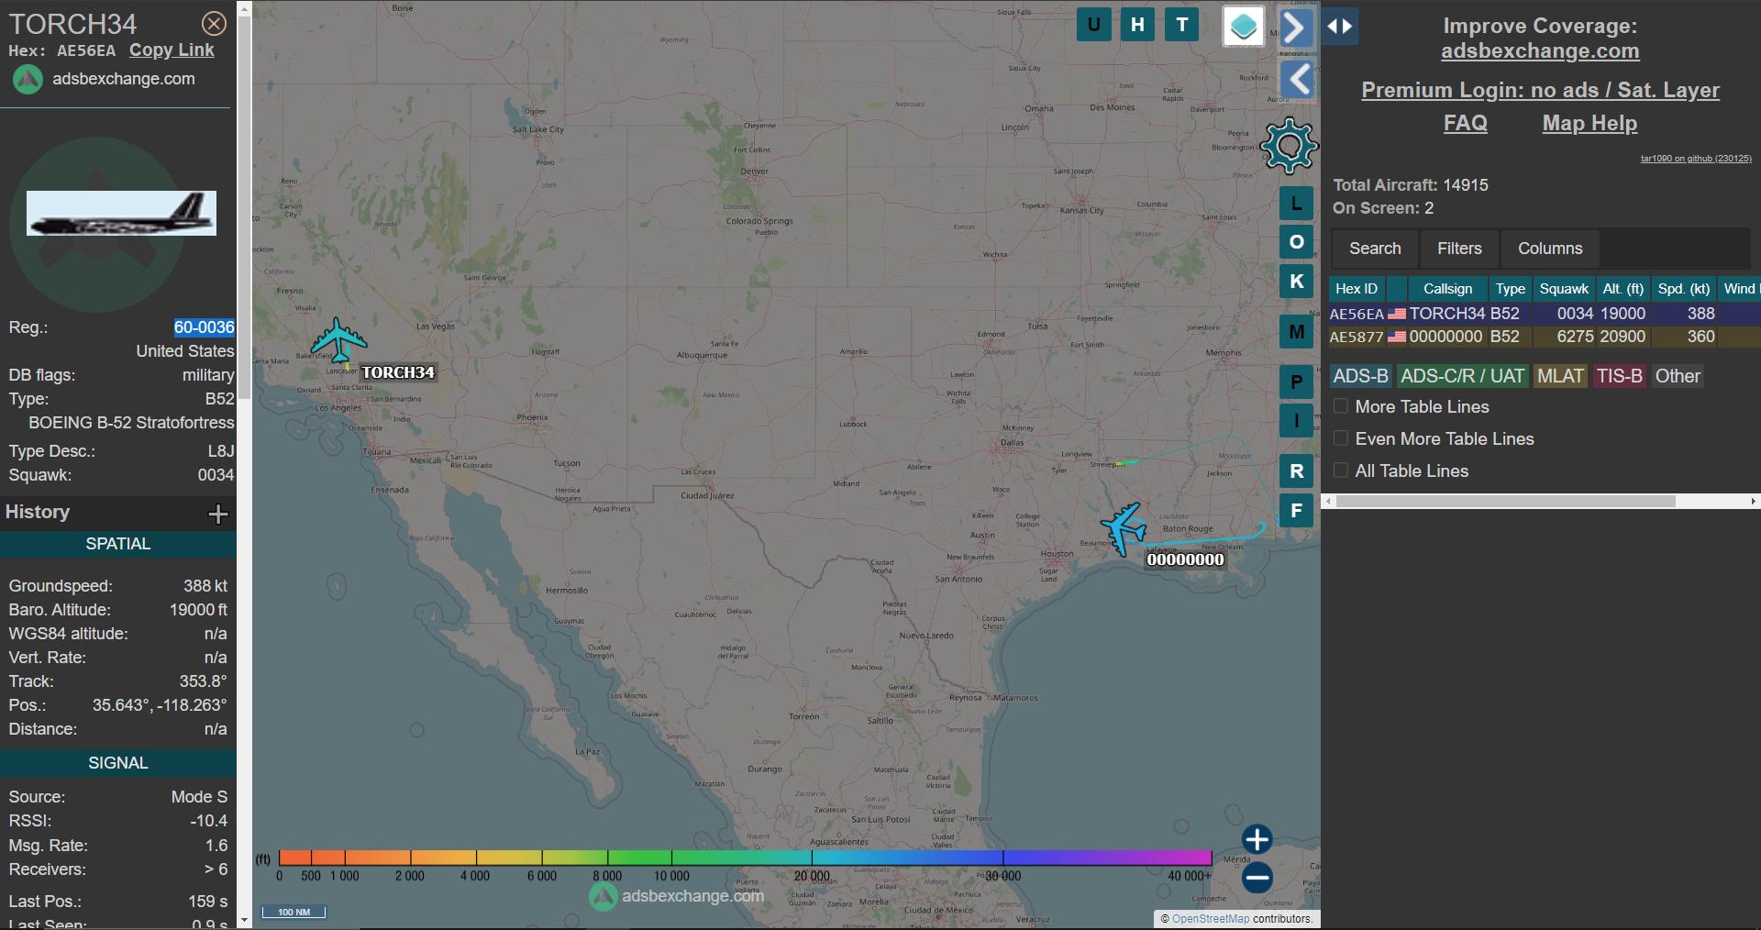
Task: Click the info panel scrollbar down arrow
Action: (x=244, y=920)
